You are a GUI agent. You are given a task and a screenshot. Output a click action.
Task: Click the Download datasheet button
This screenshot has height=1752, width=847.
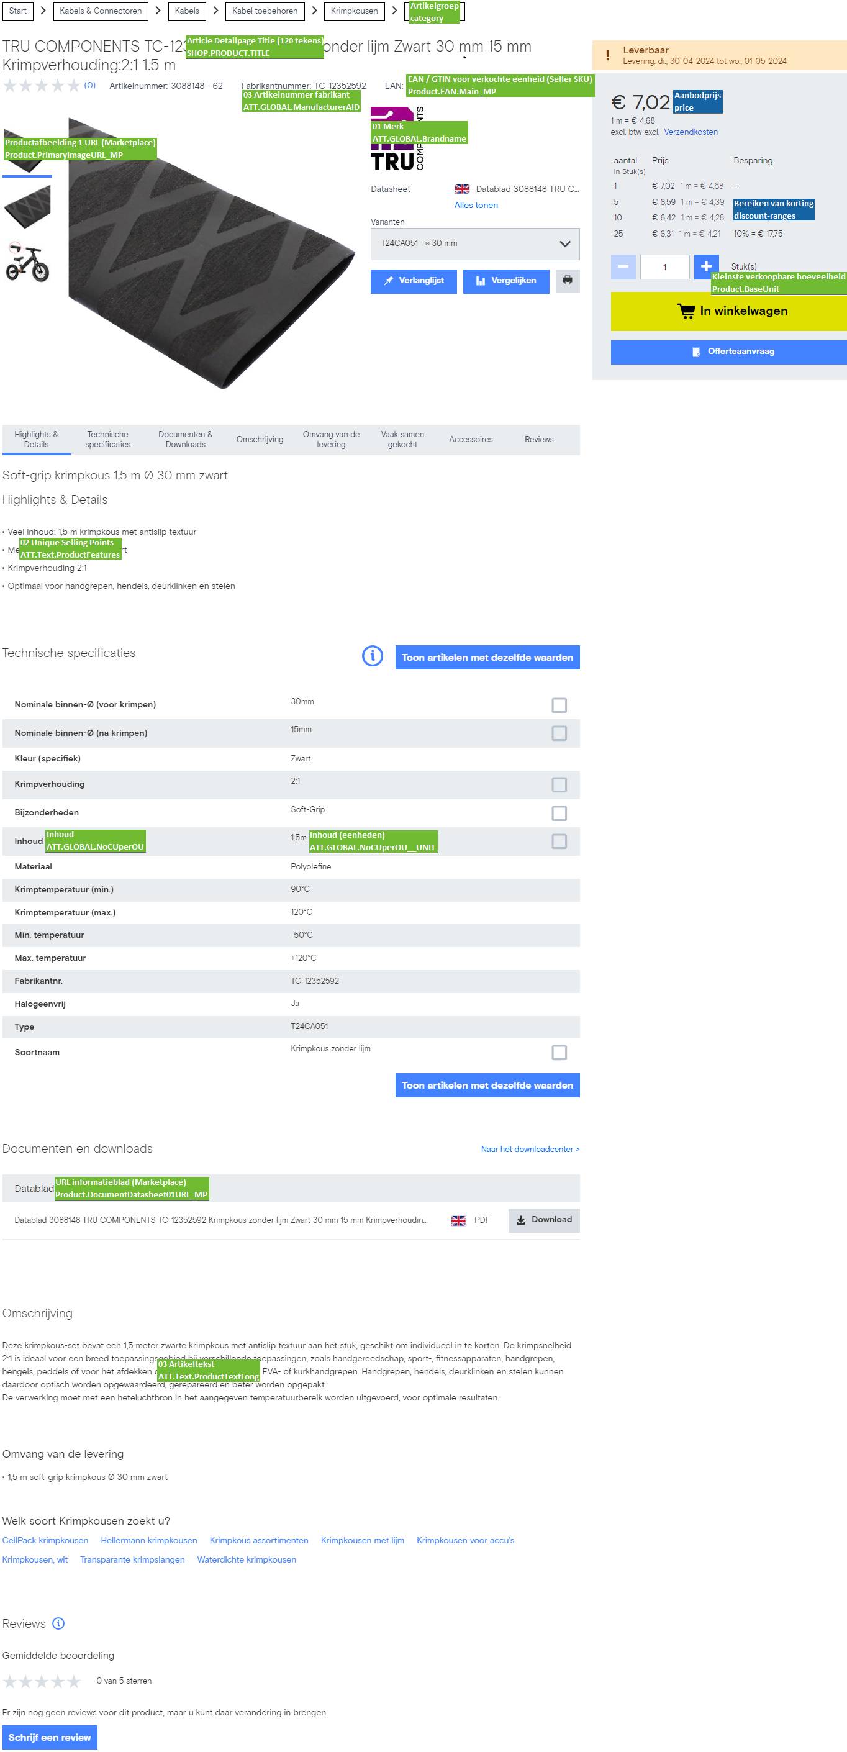[544, 1220]
